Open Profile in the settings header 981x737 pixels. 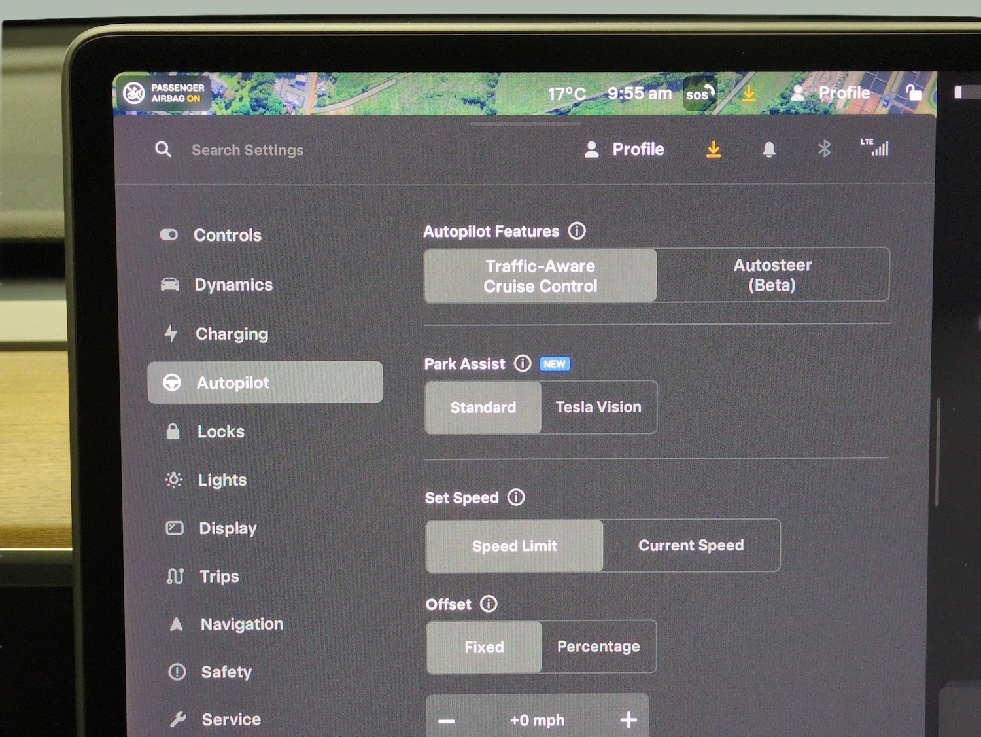coord(624,149)
